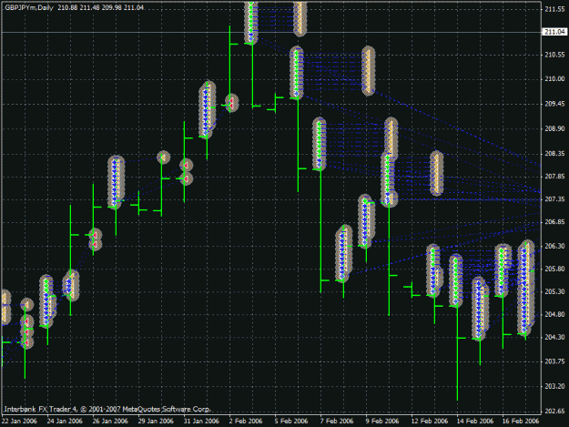Click the 5 Feb 2006 date label
This screenshot has height=427, width=569.
pyautogui.click(x=291, y=421)
